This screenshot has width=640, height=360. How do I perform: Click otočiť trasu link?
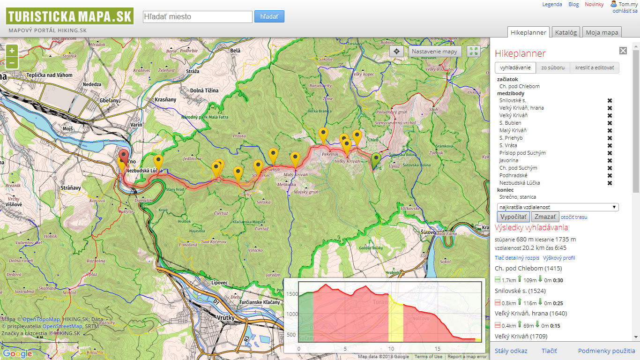(x=574, y=217)
